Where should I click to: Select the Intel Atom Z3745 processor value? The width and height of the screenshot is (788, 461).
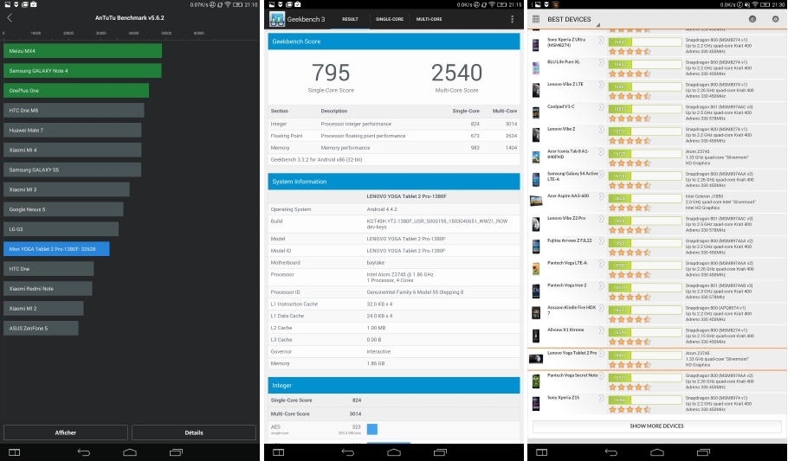coord(400,277)
